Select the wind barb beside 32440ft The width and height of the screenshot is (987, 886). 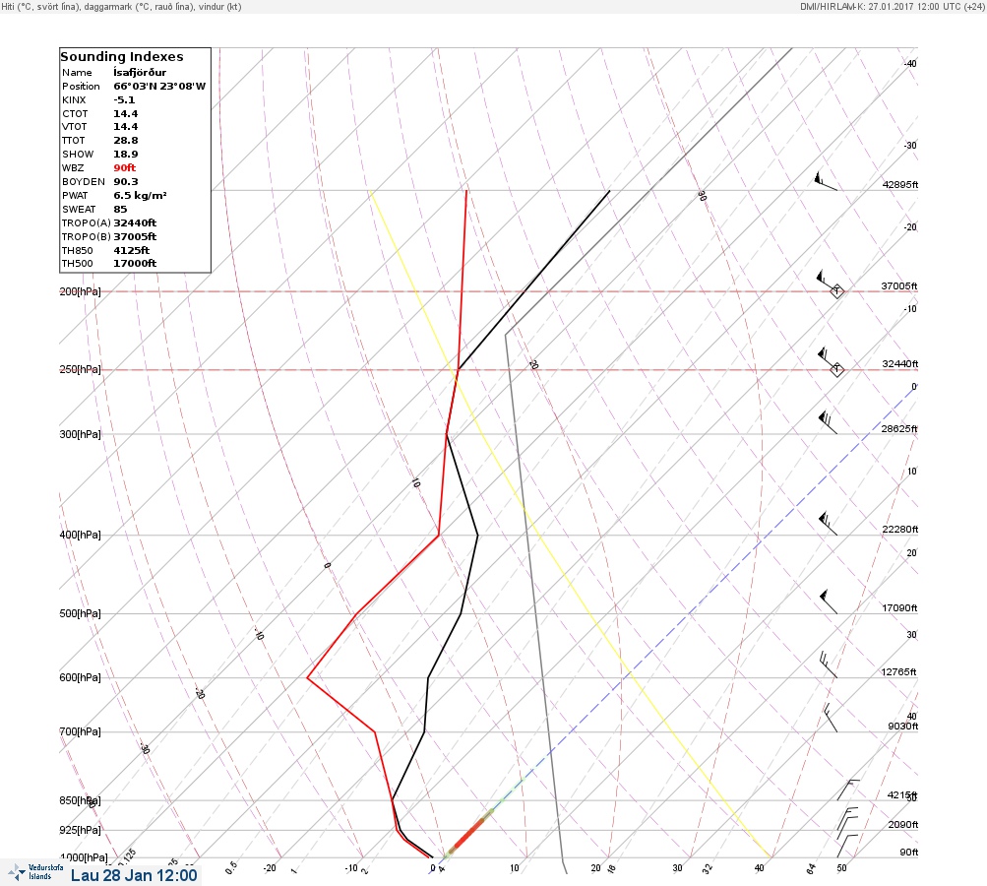coord(828,359)
